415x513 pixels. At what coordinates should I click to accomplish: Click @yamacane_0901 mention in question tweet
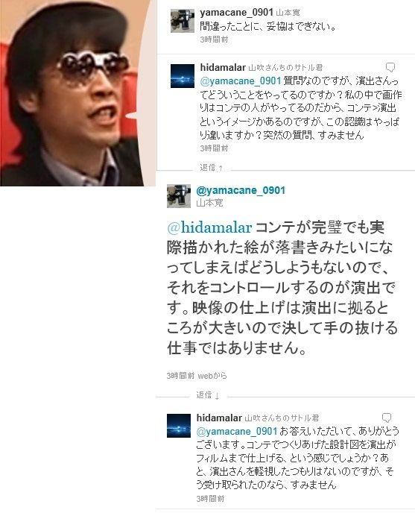pyautogui.click(x=241, y=81)
